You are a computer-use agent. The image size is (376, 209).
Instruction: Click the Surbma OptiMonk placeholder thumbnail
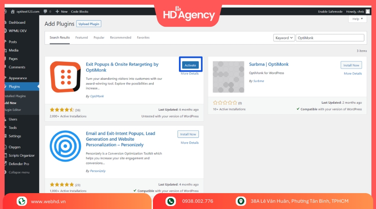click(x=228, y=77)
